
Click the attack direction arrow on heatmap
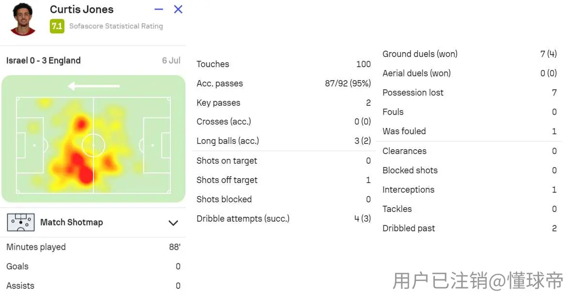tap(93, 86)
